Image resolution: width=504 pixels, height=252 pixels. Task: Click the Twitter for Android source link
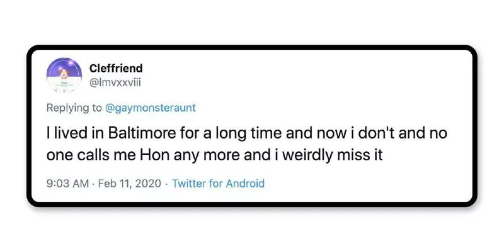click(218, 184)
